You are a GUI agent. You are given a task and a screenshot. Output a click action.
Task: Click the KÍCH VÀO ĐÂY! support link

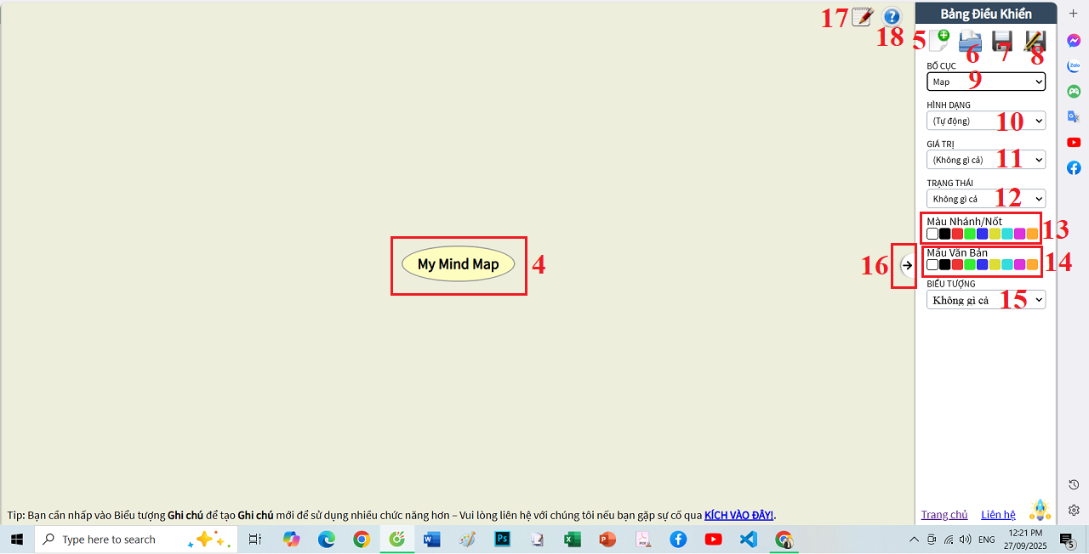pyautogui.click(x=738, y=514)
